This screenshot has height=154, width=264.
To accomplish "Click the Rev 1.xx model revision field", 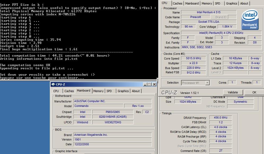I will pos(138,106).
